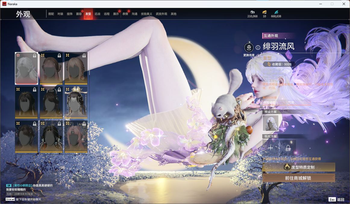Click the teal feather currency icon
The height and width of the screenshot is (204, 350).
276,12
